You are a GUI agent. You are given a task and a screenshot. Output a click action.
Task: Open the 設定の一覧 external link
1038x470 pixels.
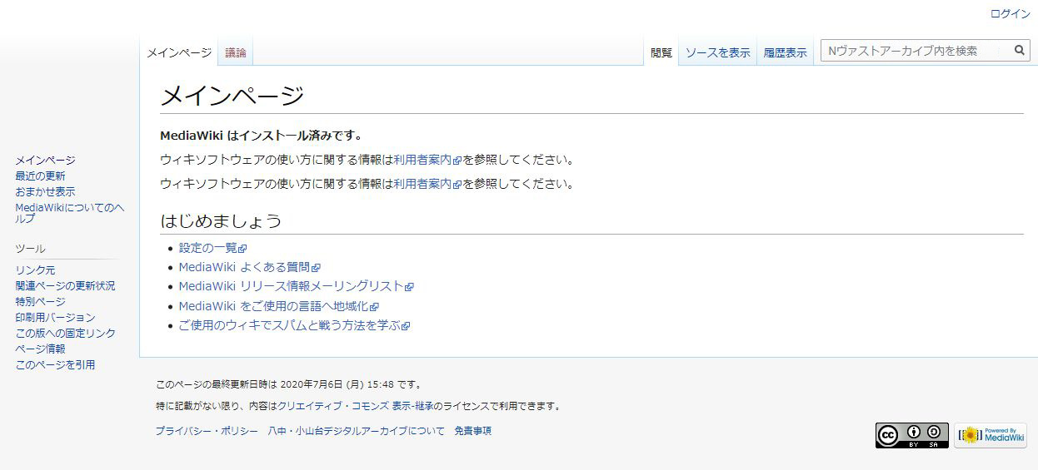coord(208,247)
